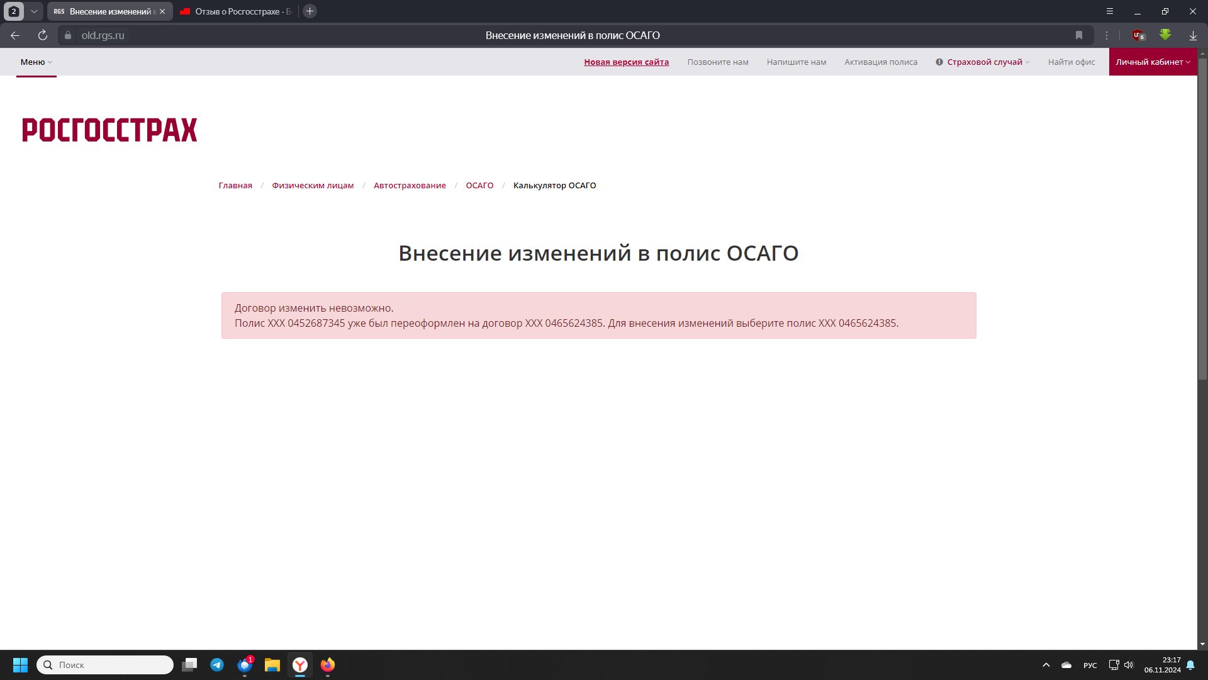Click the page vertical scrollbar
The height and width of the screenshot is (680, 1208).
click(x=1202, y=219)
